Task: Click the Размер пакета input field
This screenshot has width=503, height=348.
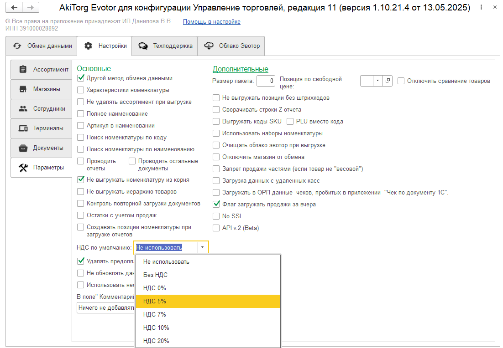Action: [x=266, y=81]
